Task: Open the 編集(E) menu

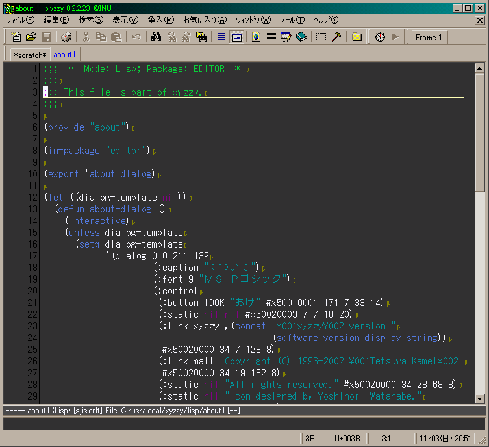Action: point(56,20)
